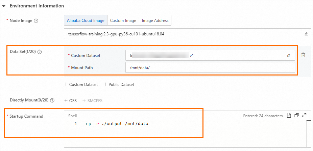Switch to the Custom Image tab
Screen dimensions: 313x151
[123, 21]
